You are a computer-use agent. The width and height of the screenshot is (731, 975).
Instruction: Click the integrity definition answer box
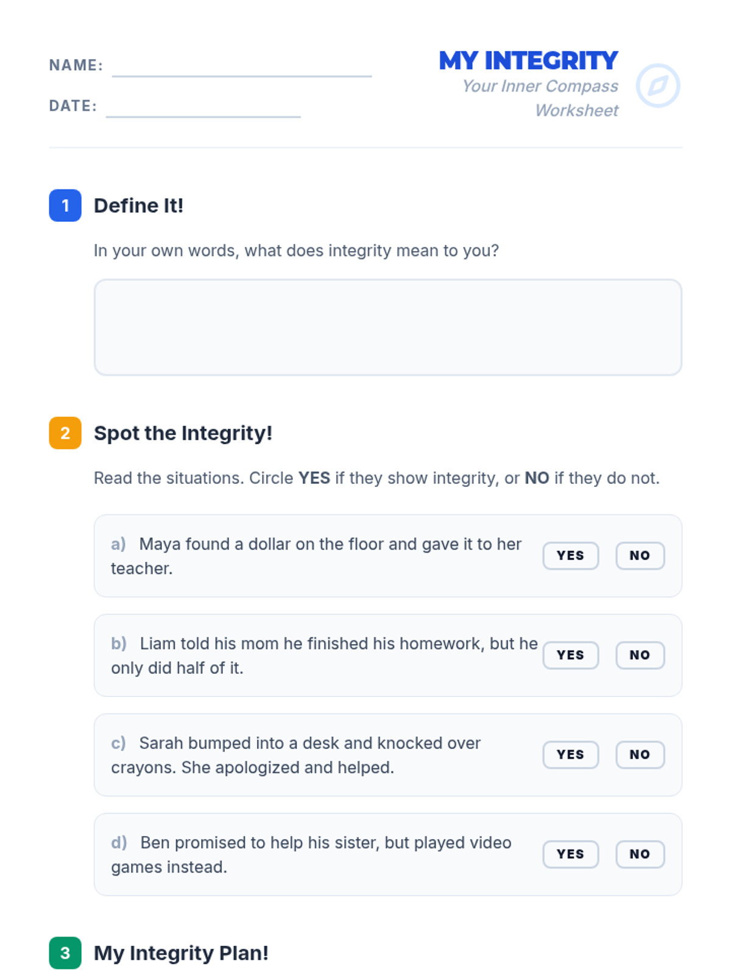tap(387, 327)
